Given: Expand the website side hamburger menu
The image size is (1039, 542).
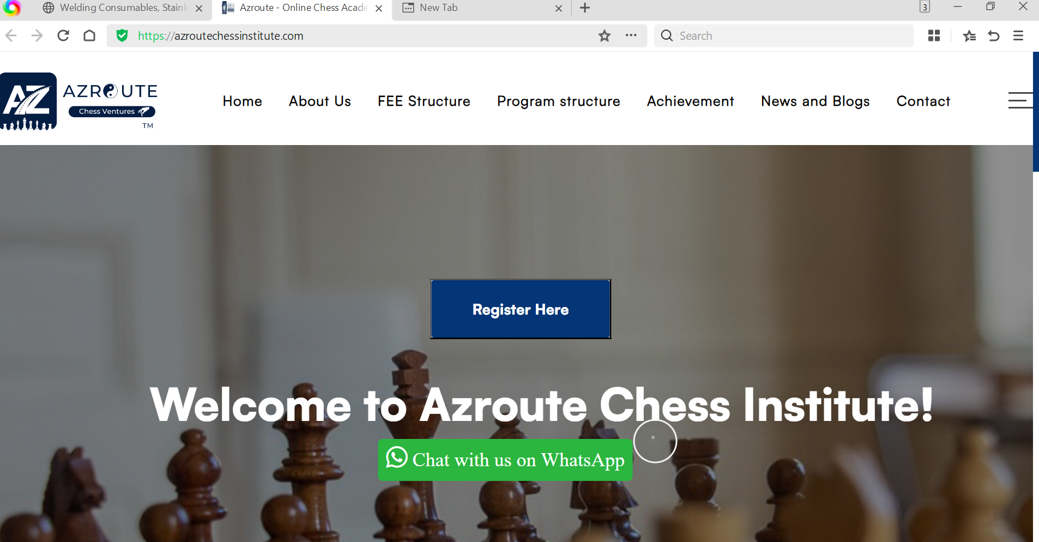Looking at the screenshot, I should (1019, 101).
